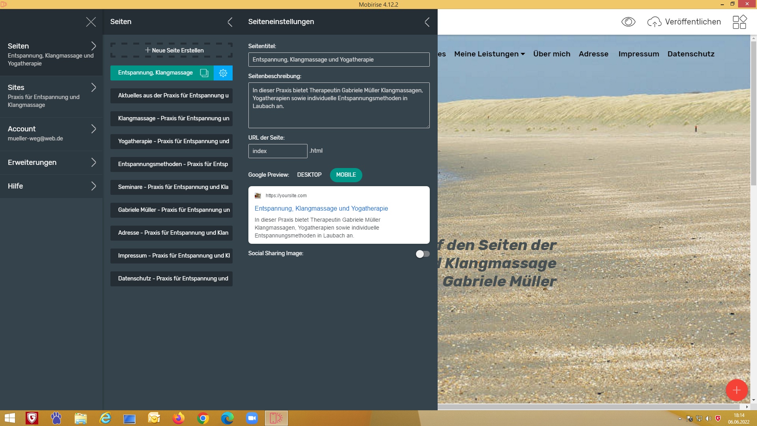Select MOBILE Google Preview mode
The image size is (757, 426).
tap(346, 175)
